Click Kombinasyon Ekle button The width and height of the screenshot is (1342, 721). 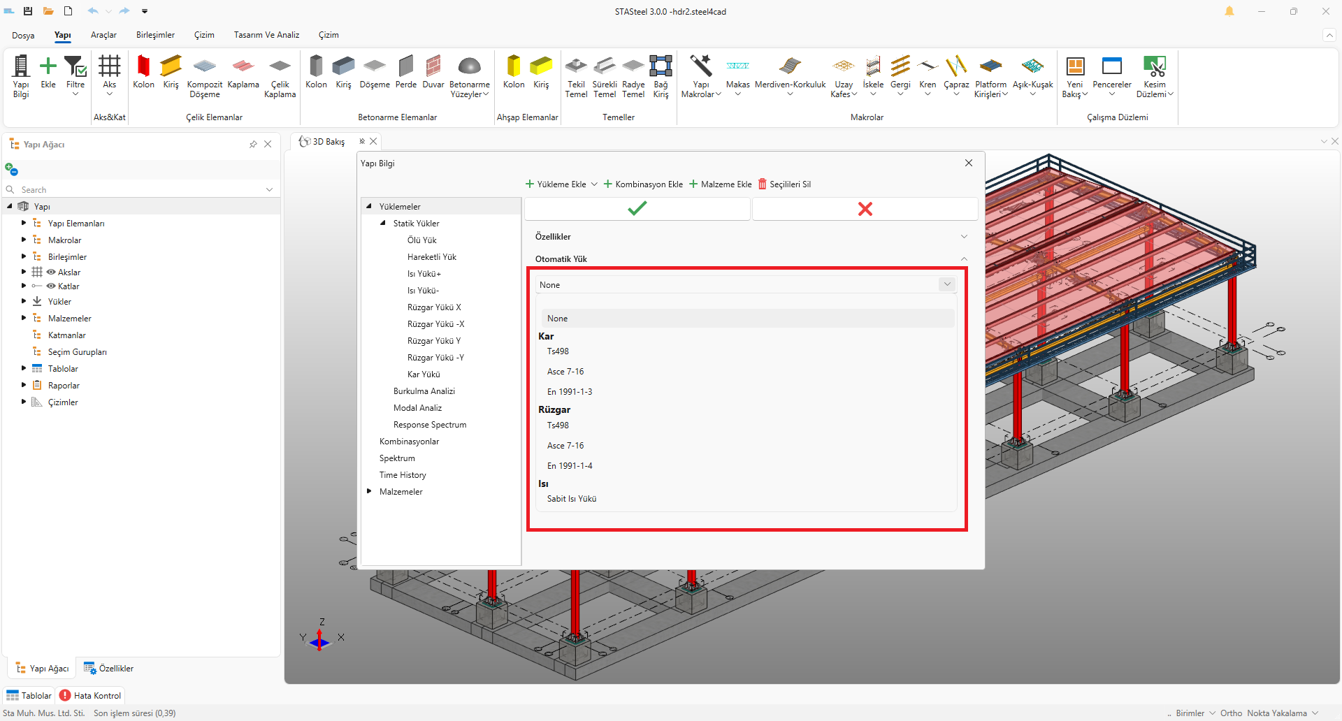(643, 184)
